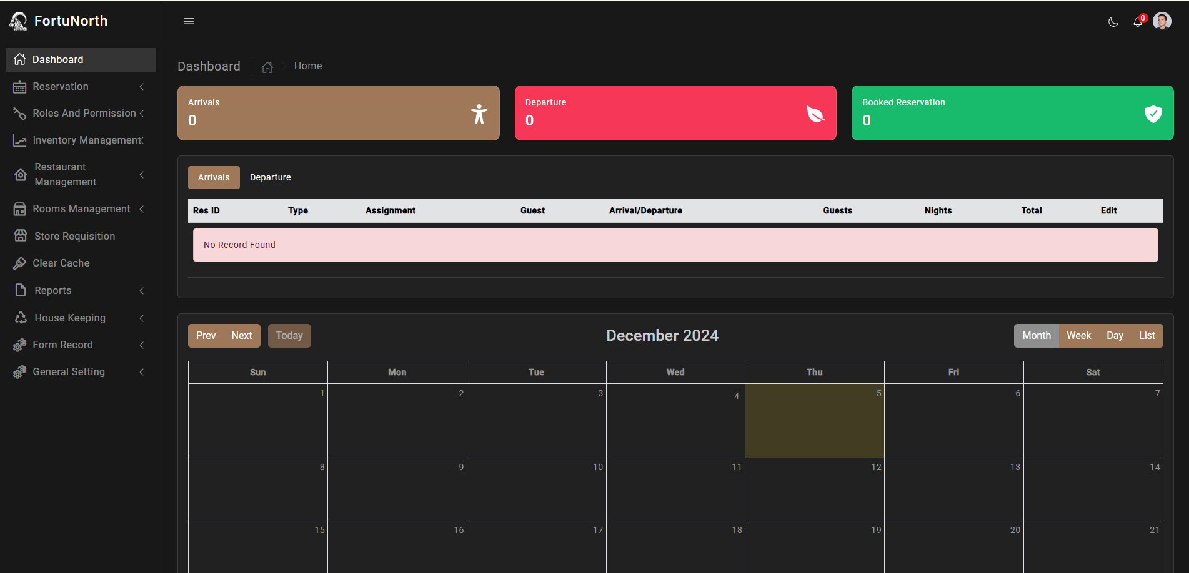Go to the next calendar month

[242, 336]
